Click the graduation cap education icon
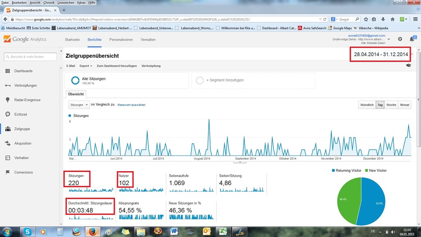This screenshot has width=421, height=237. click(x=408, y=65)
